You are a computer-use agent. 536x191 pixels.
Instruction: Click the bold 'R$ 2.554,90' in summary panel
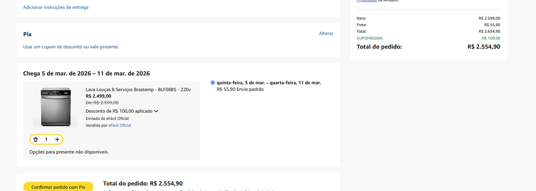pyautogui.click(x=484, y=47)
